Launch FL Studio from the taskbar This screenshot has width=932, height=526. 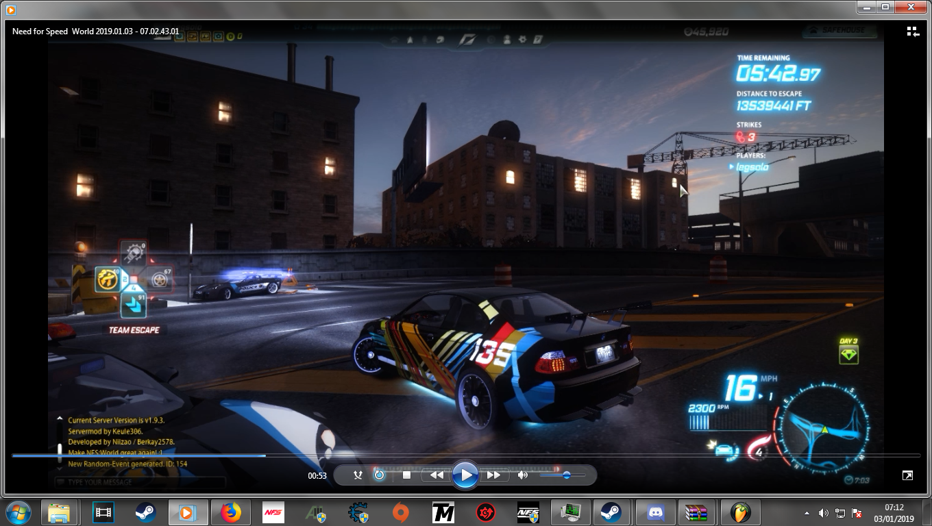pyautogui.click(x=740, y=512)
